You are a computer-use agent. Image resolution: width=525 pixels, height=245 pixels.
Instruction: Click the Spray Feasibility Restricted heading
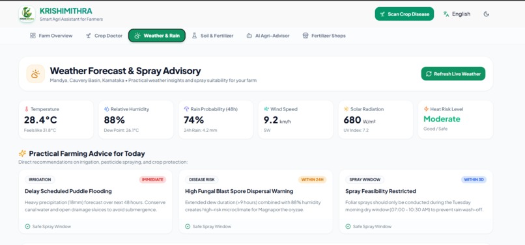click(380, 191)
